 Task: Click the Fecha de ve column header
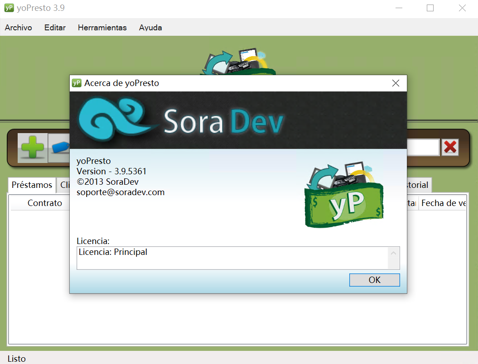pyautogui.click(x=443, y=203)
